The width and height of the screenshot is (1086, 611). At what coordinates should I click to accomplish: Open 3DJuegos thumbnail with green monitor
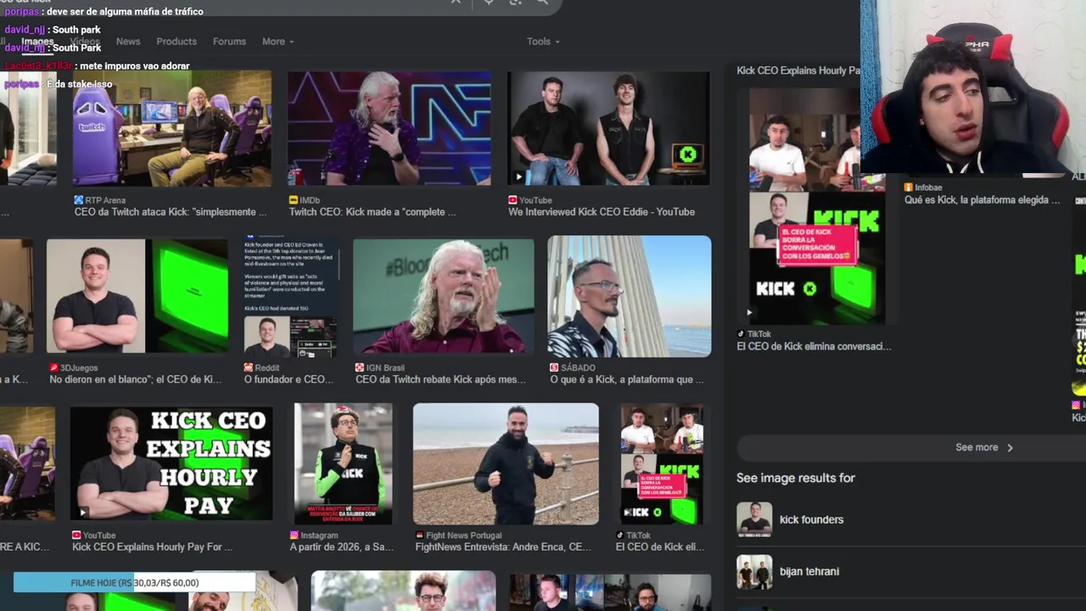click(x=137, y=295)
